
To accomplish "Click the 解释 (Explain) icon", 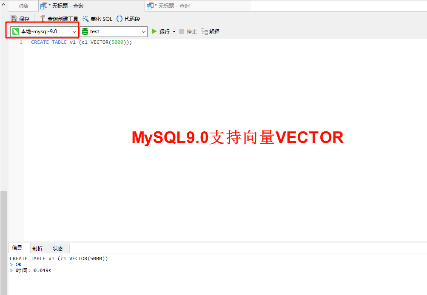I will (210, 31).
